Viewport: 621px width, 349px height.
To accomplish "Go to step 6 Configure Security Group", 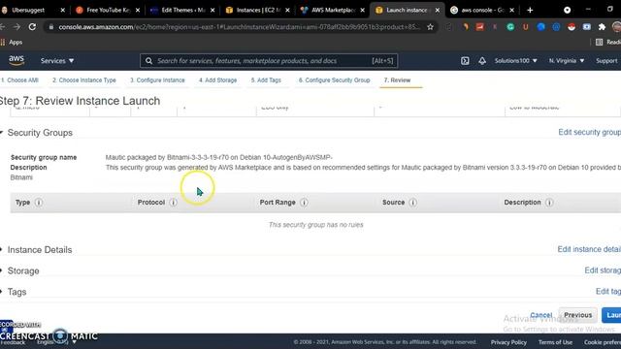I will click(x=334, y=79).
